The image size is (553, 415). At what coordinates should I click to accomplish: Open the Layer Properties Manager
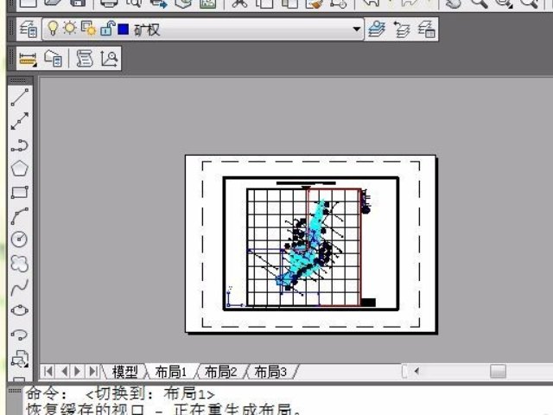click(28, 30)
